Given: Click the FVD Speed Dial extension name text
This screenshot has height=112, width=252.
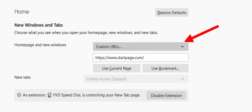Looking at the screenshot, I should [67, 95].
